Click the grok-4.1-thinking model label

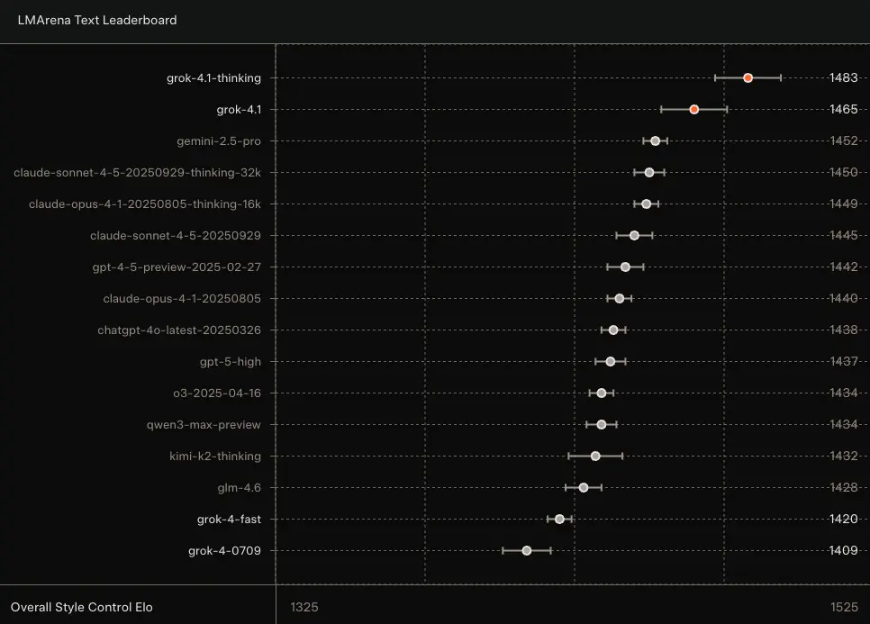pos(213,78)
